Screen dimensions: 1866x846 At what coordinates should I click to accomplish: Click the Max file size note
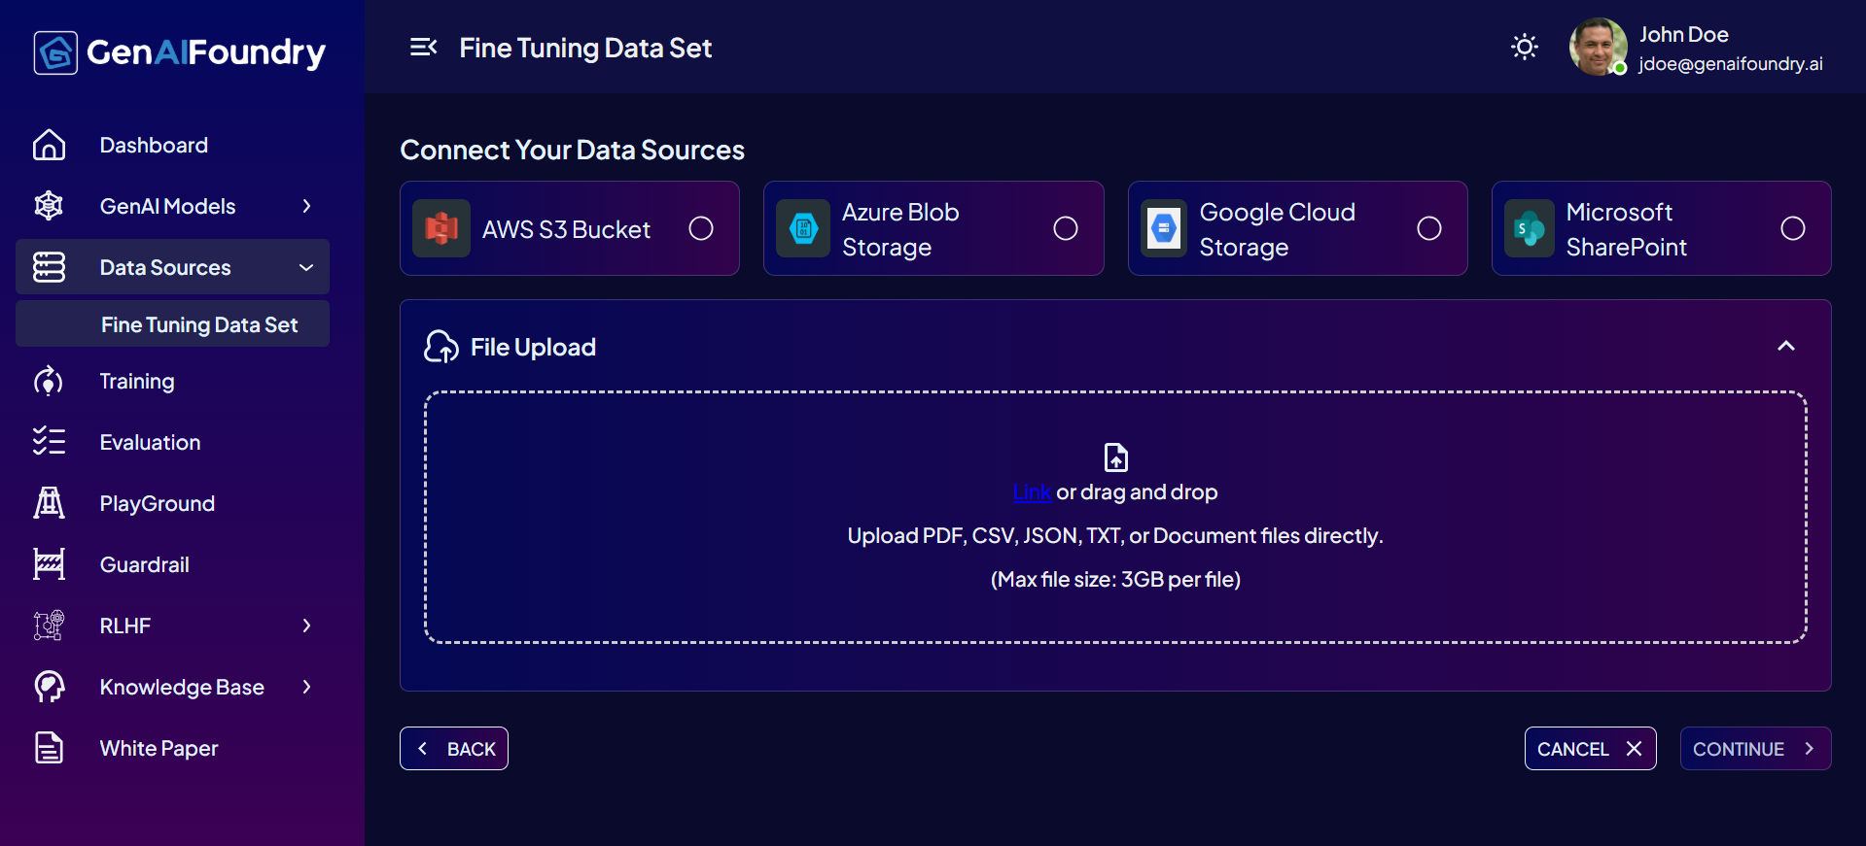pyautogui.click(x=1115, y=580)
